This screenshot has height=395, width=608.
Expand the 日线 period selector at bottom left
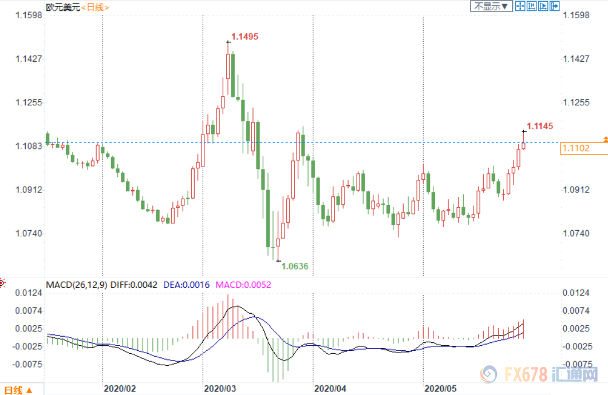click(x=16, y=390)
